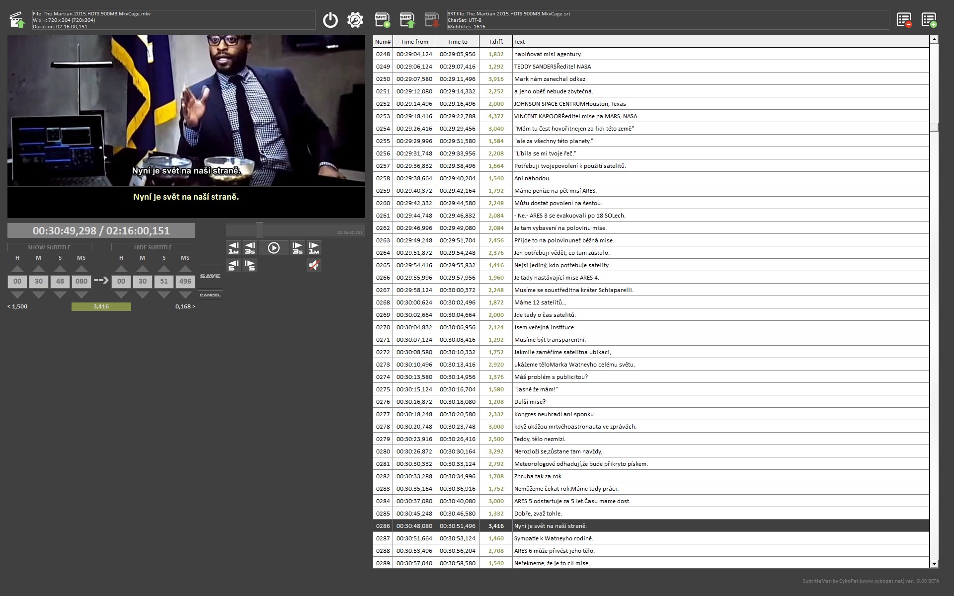Decrease show subtitle milliseconds

81,295
